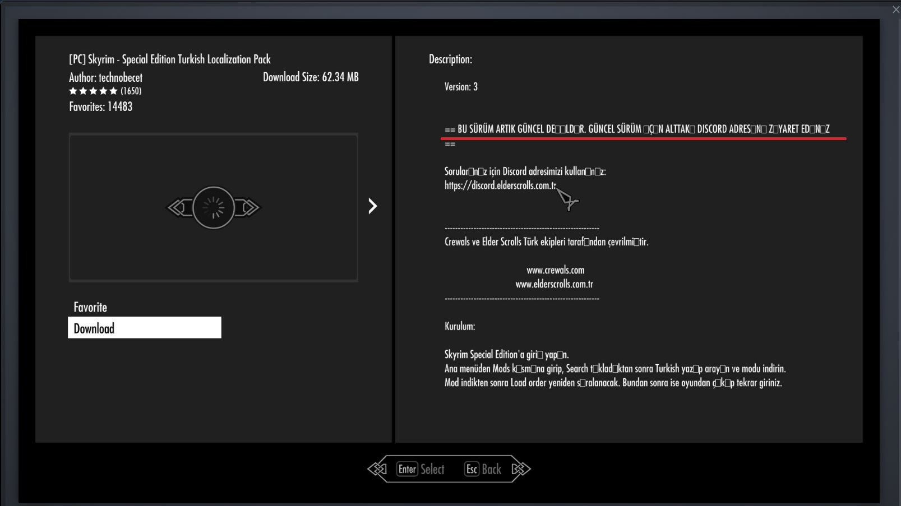Click the www.elderscrolls.com.tr address
This screenshot has height=506, width=901.
pyautogui.click(x=555, y=284)
